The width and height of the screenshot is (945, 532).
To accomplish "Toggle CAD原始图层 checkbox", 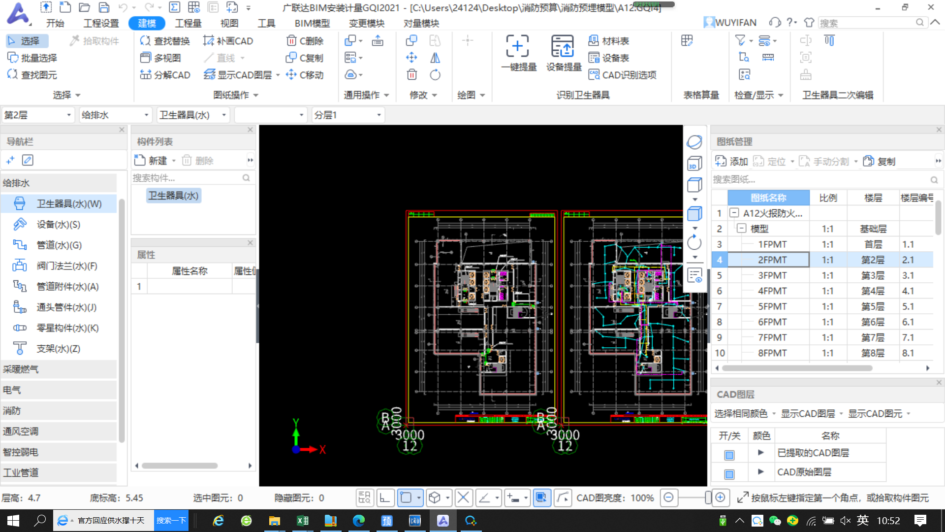I will pos(729,474).
